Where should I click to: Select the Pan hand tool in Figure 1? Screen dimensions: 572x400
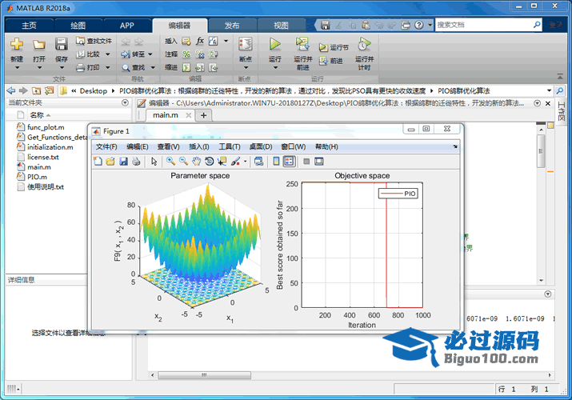(197, 161)
